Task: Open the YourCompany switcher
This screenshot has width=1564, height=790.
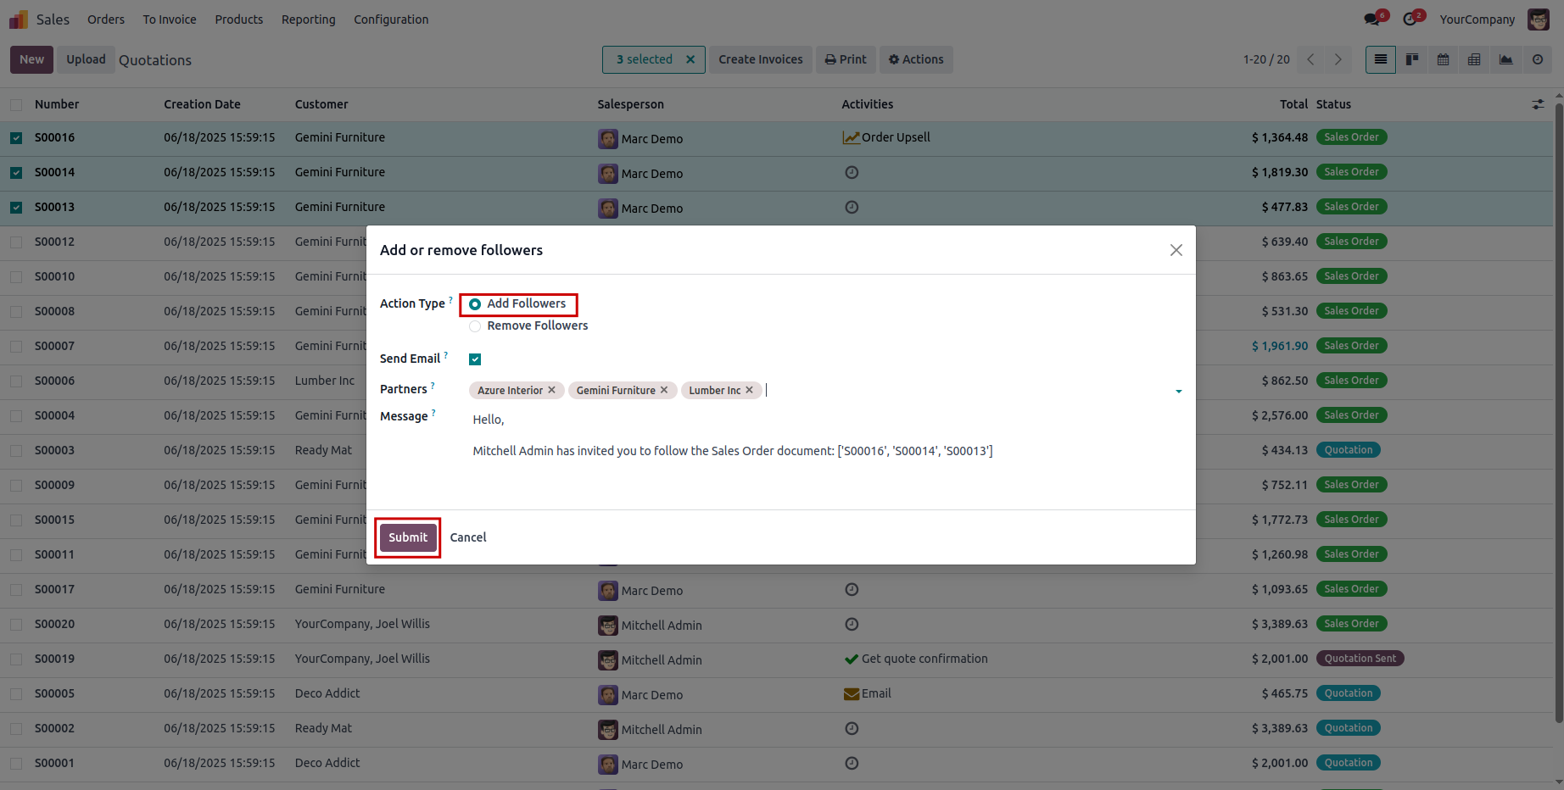Action: click(x=1477, y=19)
